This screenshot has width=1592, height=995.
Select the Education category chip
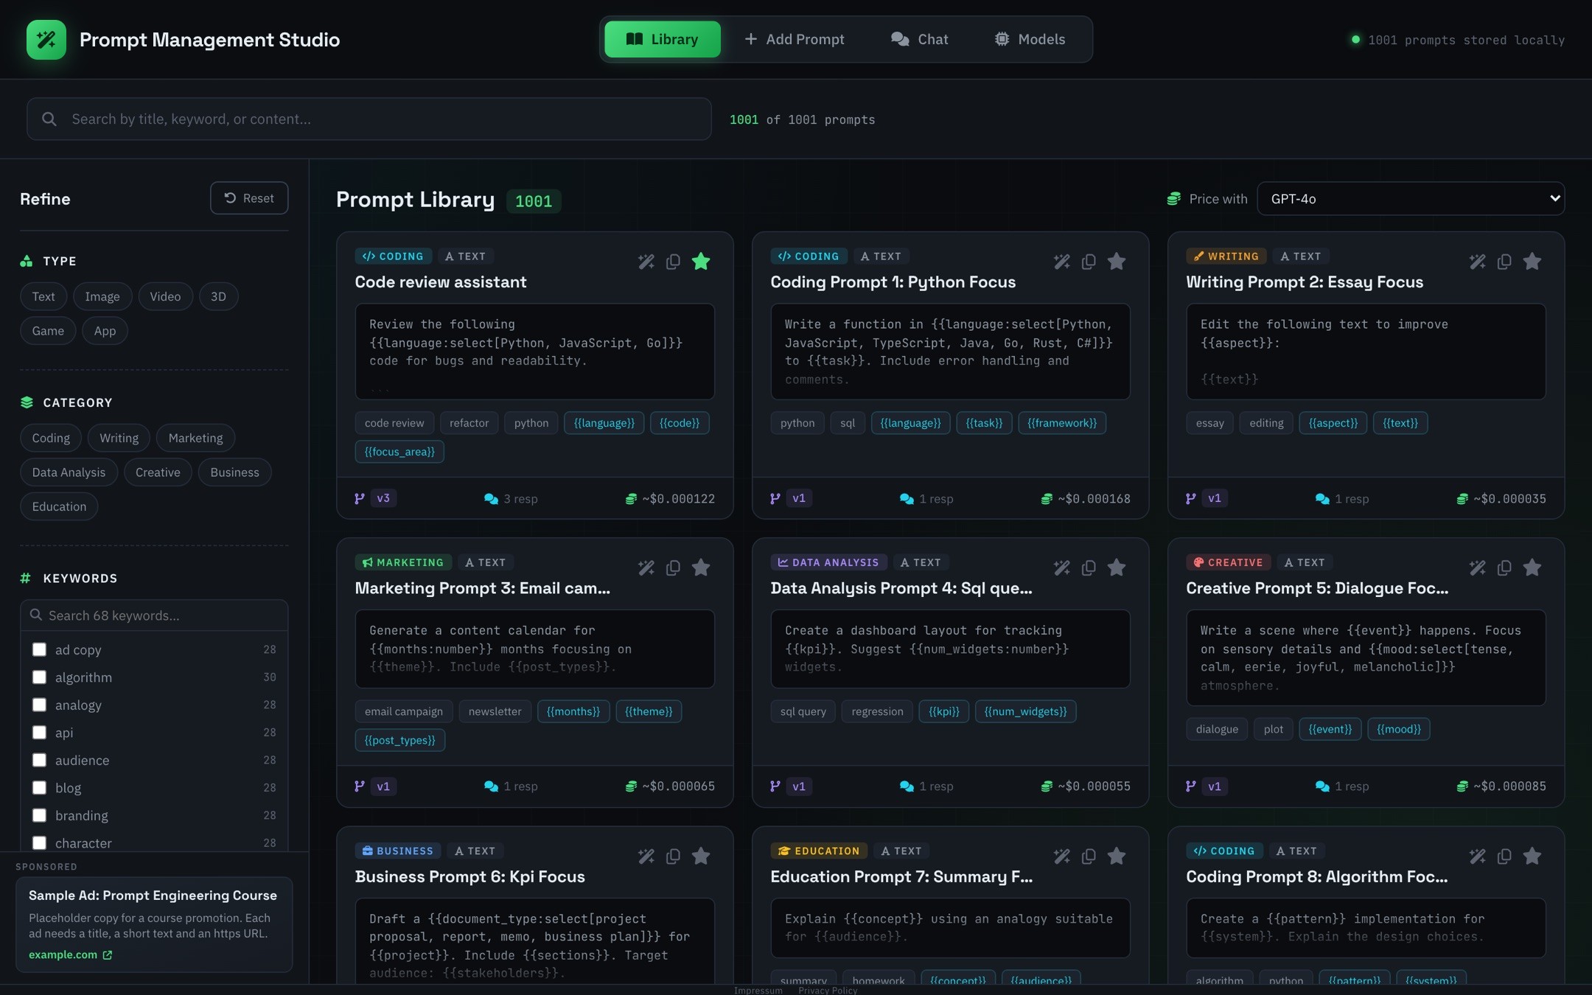pos(59,506)
